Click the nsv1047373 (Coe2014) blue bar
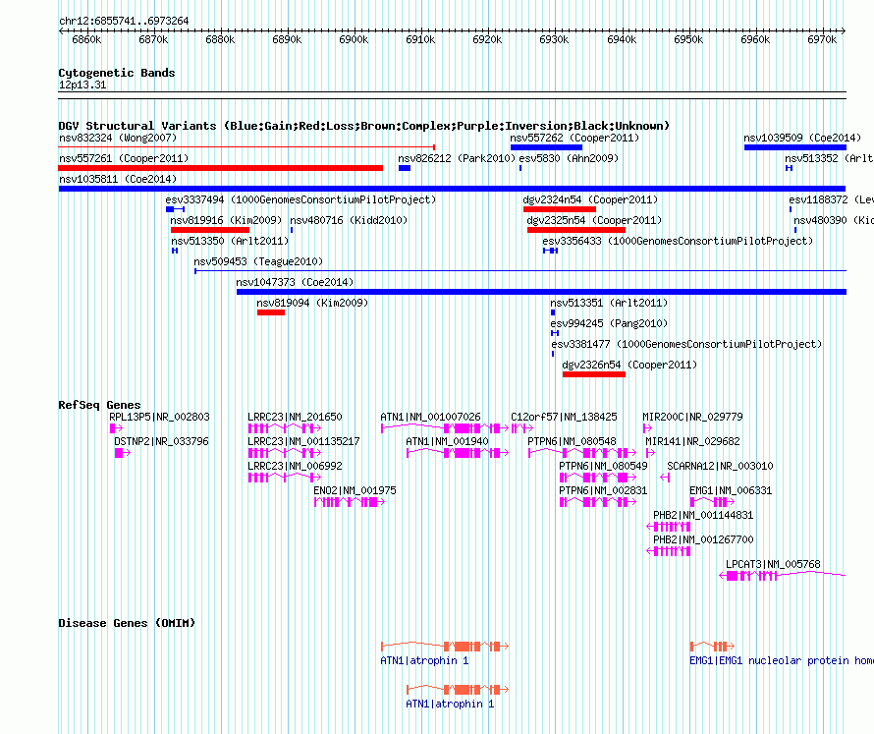This screenshot has width=874, height=734. [x=541, y=292]
